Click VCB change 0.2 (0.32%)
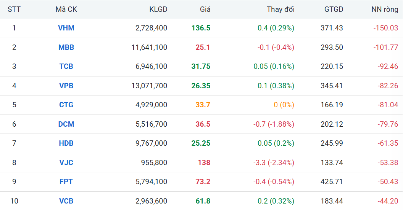Viewport: 403px width, 210px height. pos(276,201)
